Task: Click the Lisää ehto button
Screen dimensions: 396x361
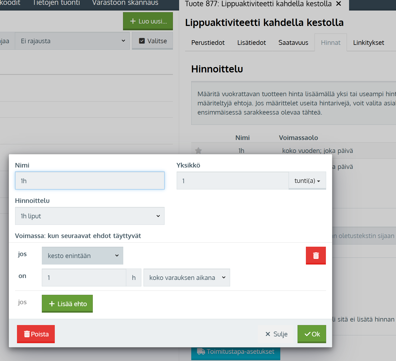Action: coord(67,304)
